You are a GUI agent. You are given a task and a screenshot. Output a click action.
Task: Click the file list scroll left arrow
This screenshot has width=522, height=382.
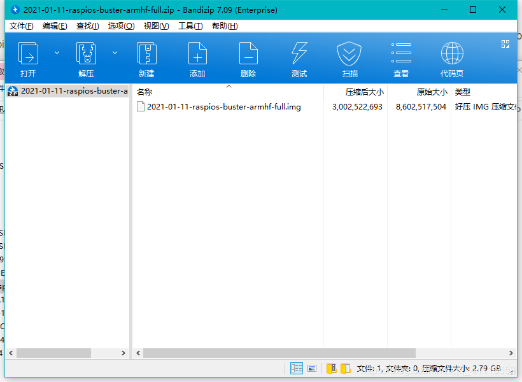pos(138,353)
